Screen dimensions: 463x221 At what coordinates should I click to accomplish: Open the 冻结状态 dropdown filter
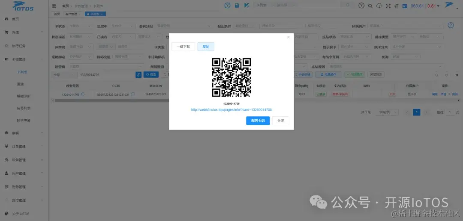[x=355, y=37]
